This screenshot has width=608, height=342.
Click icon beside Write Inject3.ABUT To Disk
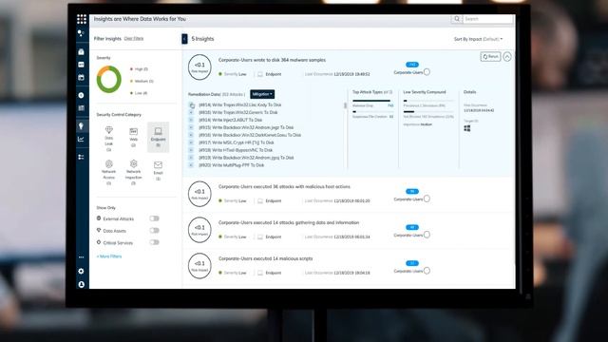coord(191,120)
